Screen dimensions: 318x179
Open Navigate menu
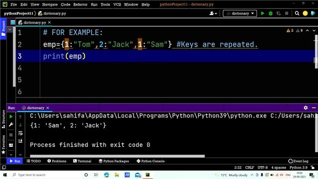coord(50,4)
